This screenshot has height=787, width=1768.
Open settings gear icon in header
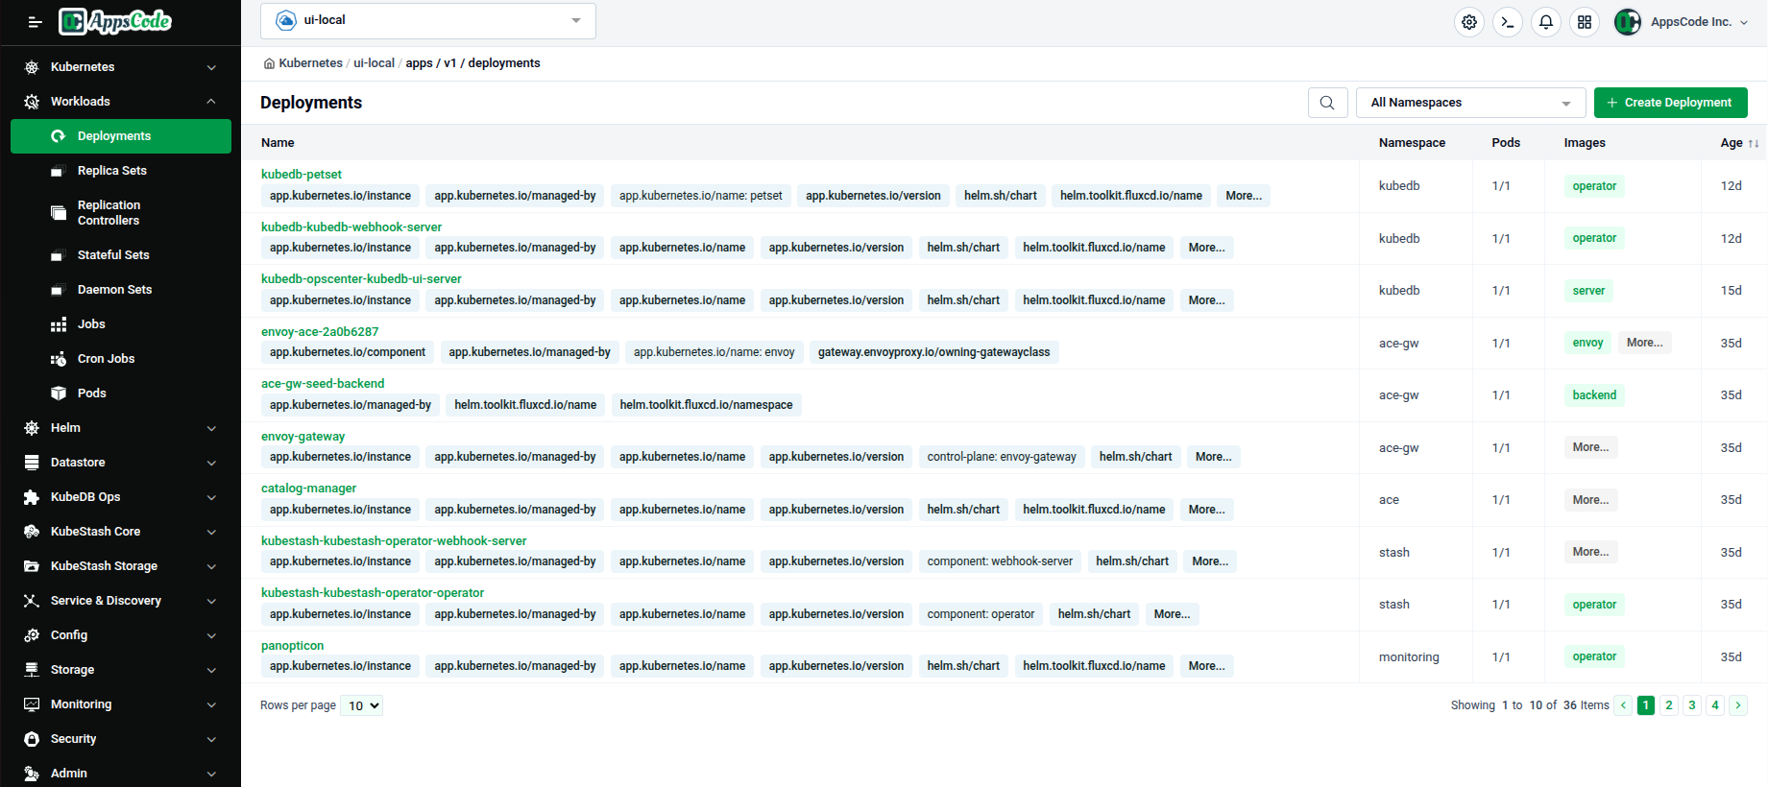click(1469, 22)
